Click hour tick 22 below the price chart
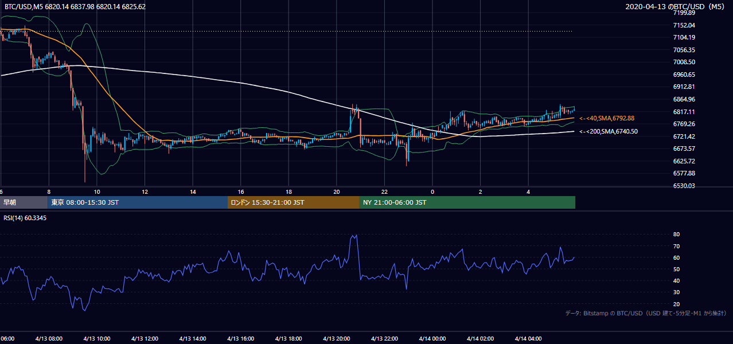The image size is (733, 344). coord(385,192)
